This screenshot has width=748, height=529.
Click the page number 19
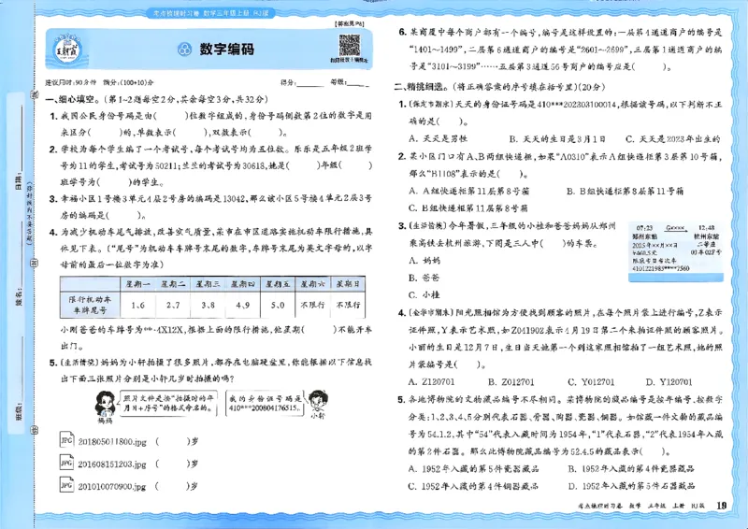click(x=721, y=505)
